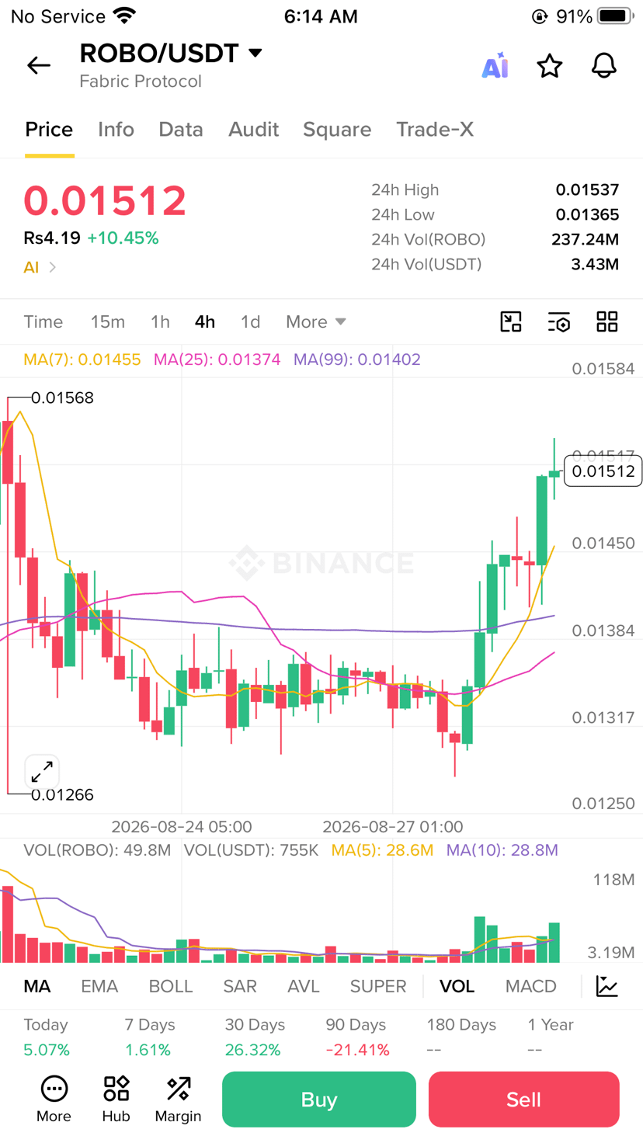Image resolution: width=643 pixels, height=1143 pixels.
Task: Expand chart to full screen
Action: (x=42, y=772)
